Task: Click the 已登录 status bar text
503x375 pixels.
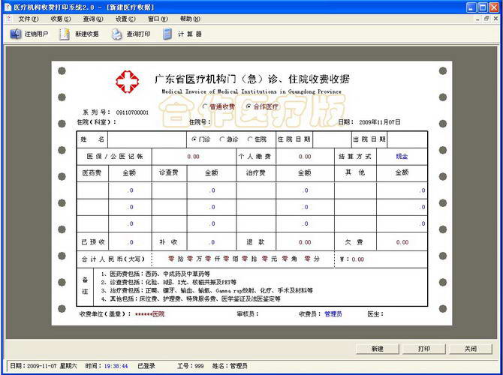Action: [x=146, y=366]
